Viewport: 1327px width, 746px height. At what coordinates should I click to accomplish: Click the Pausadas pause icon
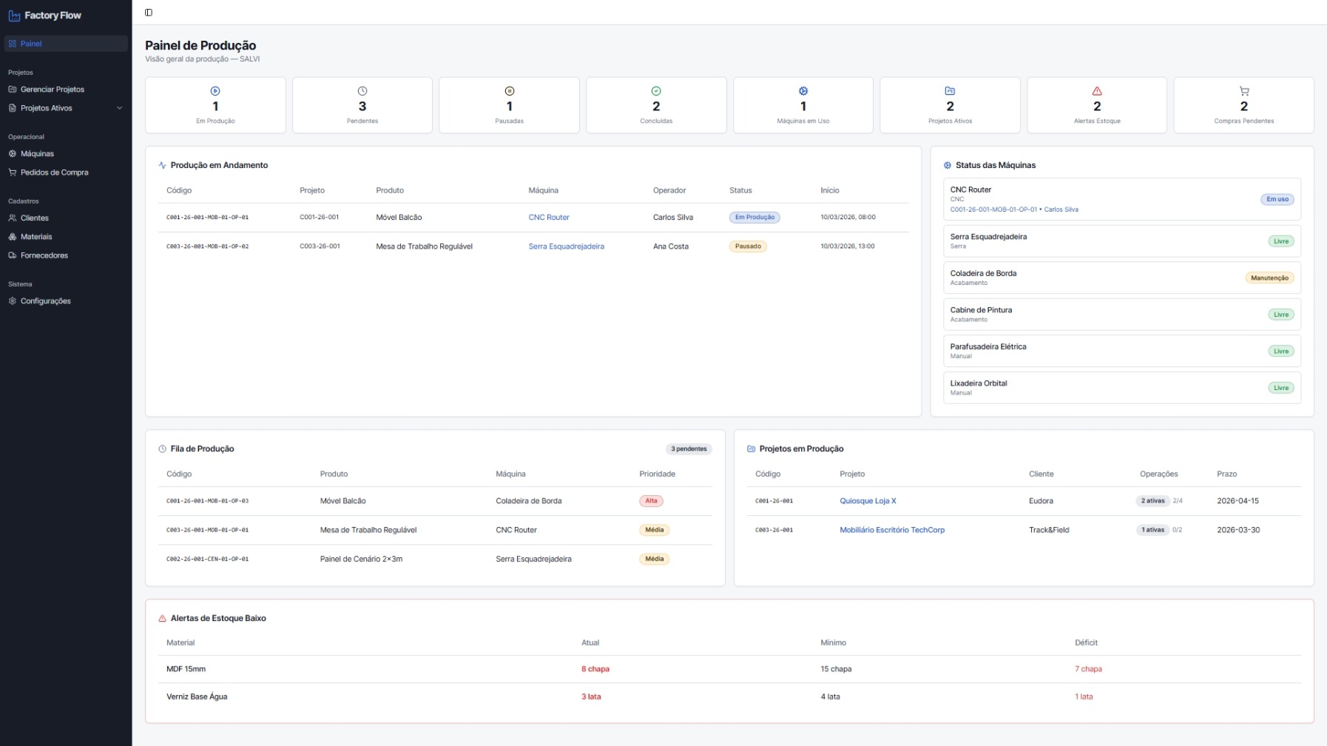click(509, 91)
